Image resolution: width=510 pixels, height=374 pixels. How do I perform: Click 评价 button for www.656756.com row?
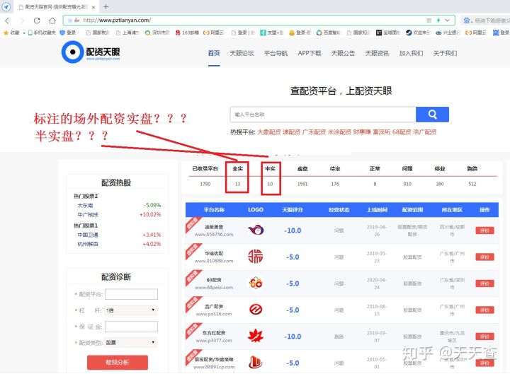tap(484, 230)
